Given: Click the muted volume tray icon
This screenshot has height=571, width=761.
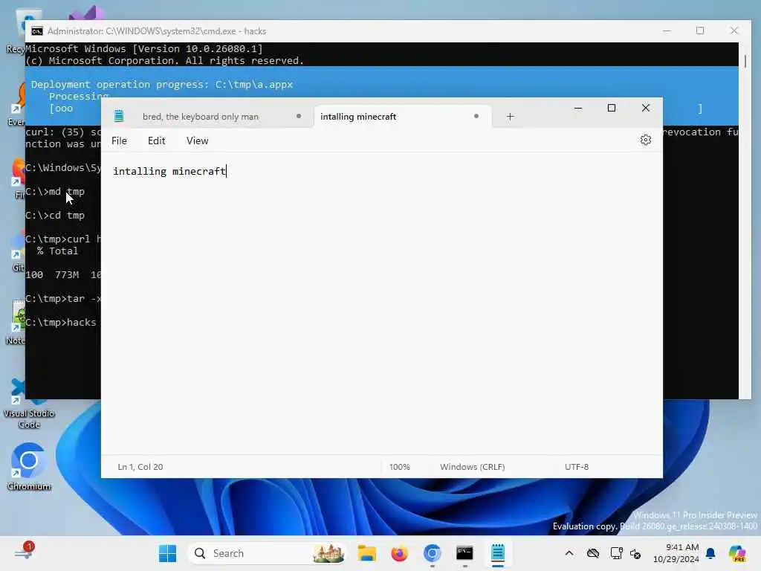Looking at the screenshot, I should (x=635, y=553).
